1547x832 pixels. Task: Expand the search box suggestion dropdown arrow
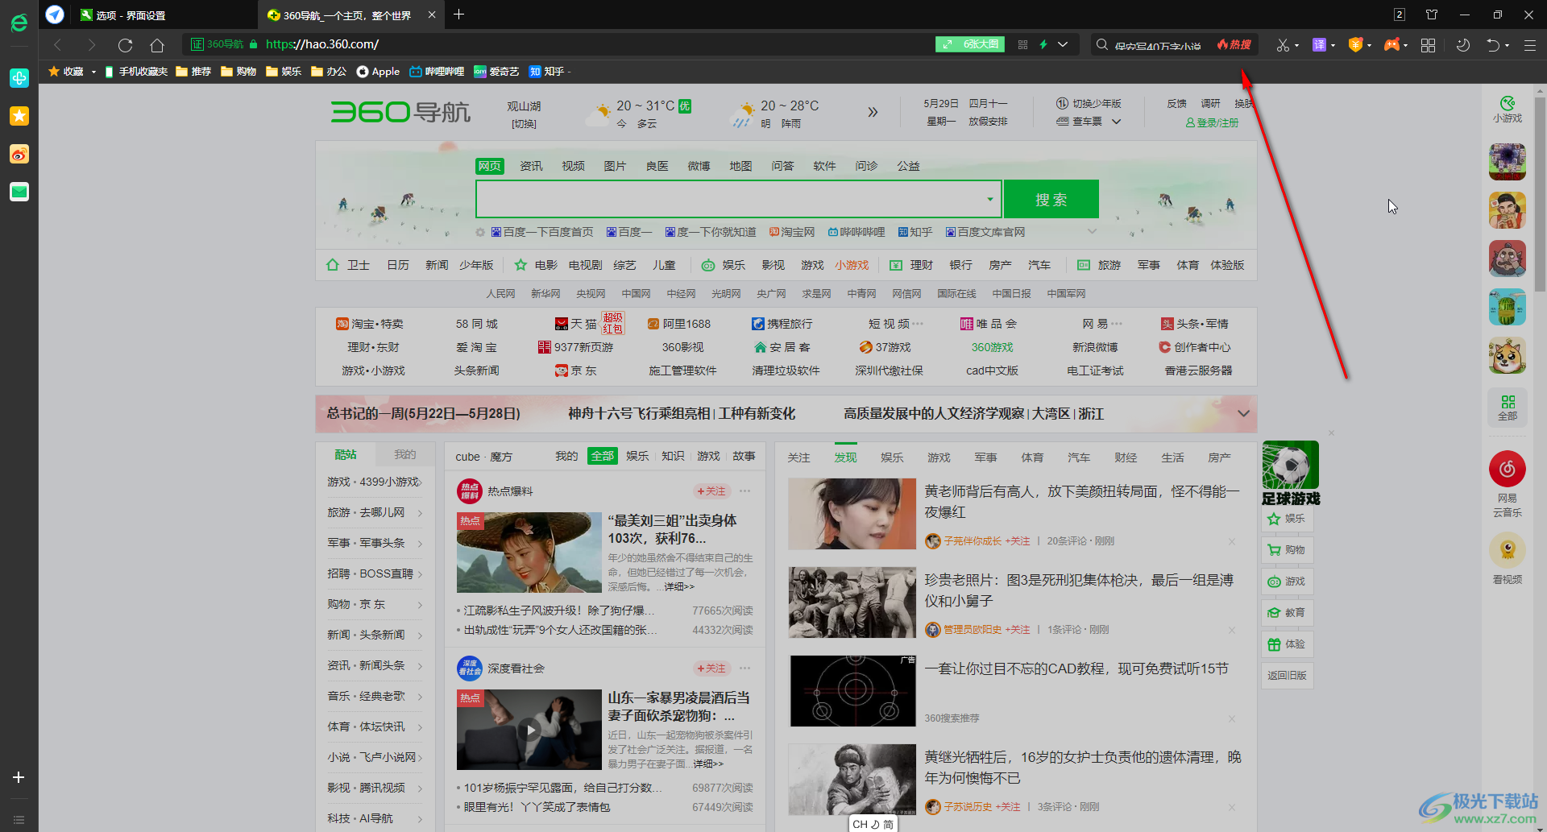pyautogui.click(x=990, y=199)
